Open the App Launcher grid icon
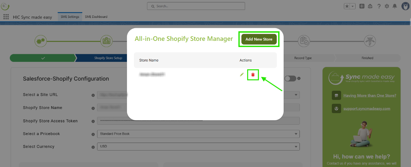Image resolution: width=411 pixels, height=167 pixels. (6, 17)
